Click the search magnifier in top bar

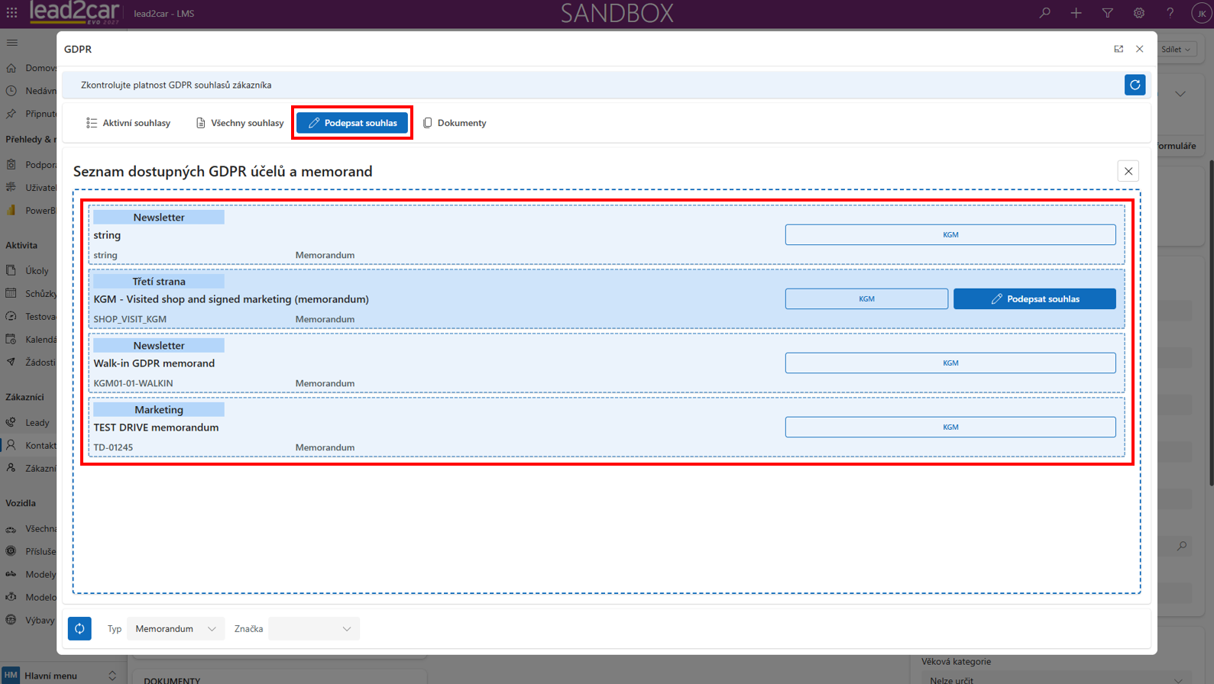pyautogui.click(x=1044, y=13)
